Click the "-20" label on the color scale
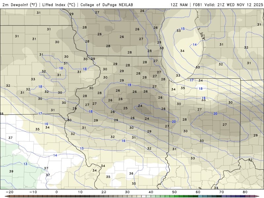The width and height of the screenshot is (264, 198). pyautogui.click(x=10, y=192)
